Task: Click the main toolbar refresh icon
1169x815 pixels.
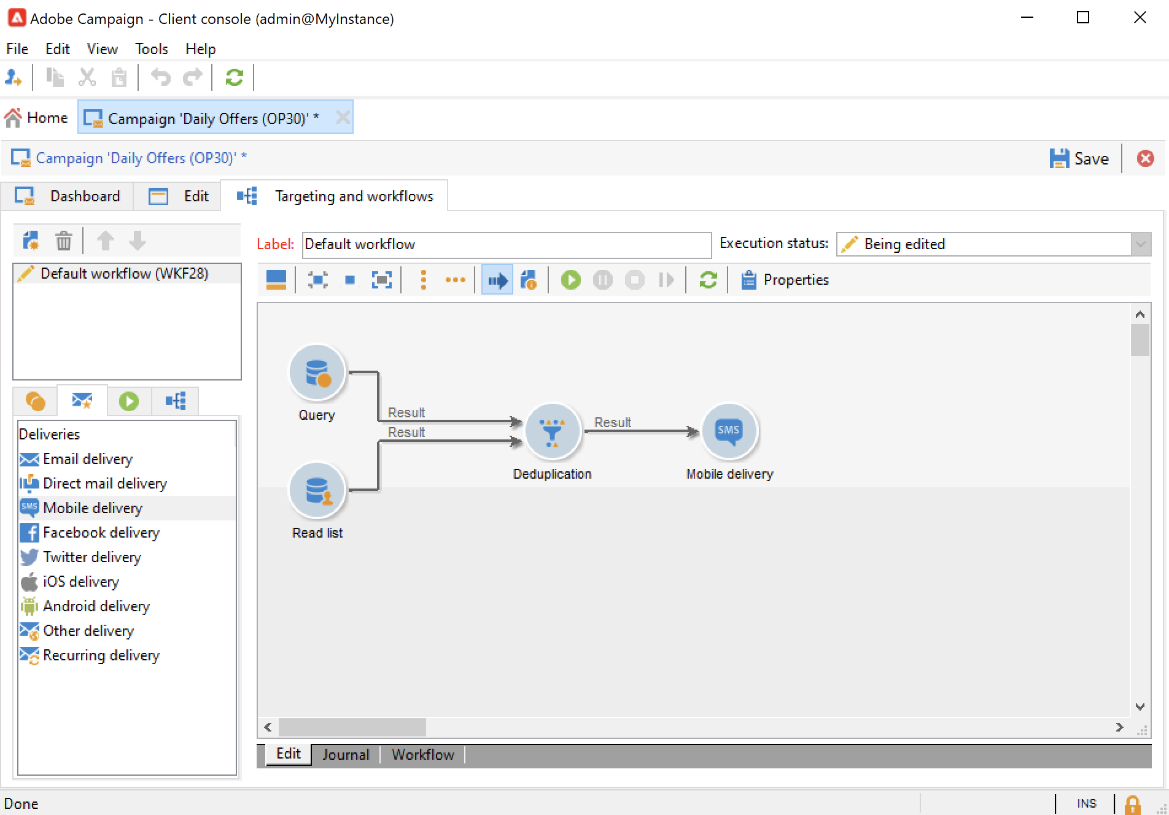Action: click(234, 77)
